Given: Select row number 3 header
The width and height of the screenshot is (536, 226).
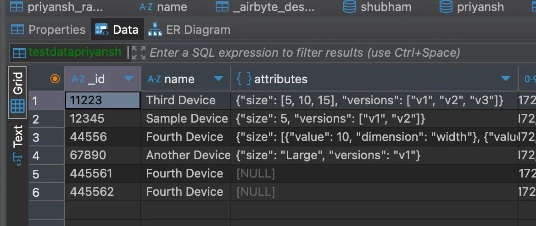Looking at the screenshot, I should pyautogui.click(x=36, y=137).
